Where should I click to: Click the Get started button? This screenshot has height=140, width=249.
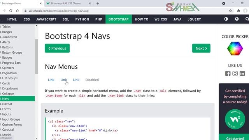[235, 137]
